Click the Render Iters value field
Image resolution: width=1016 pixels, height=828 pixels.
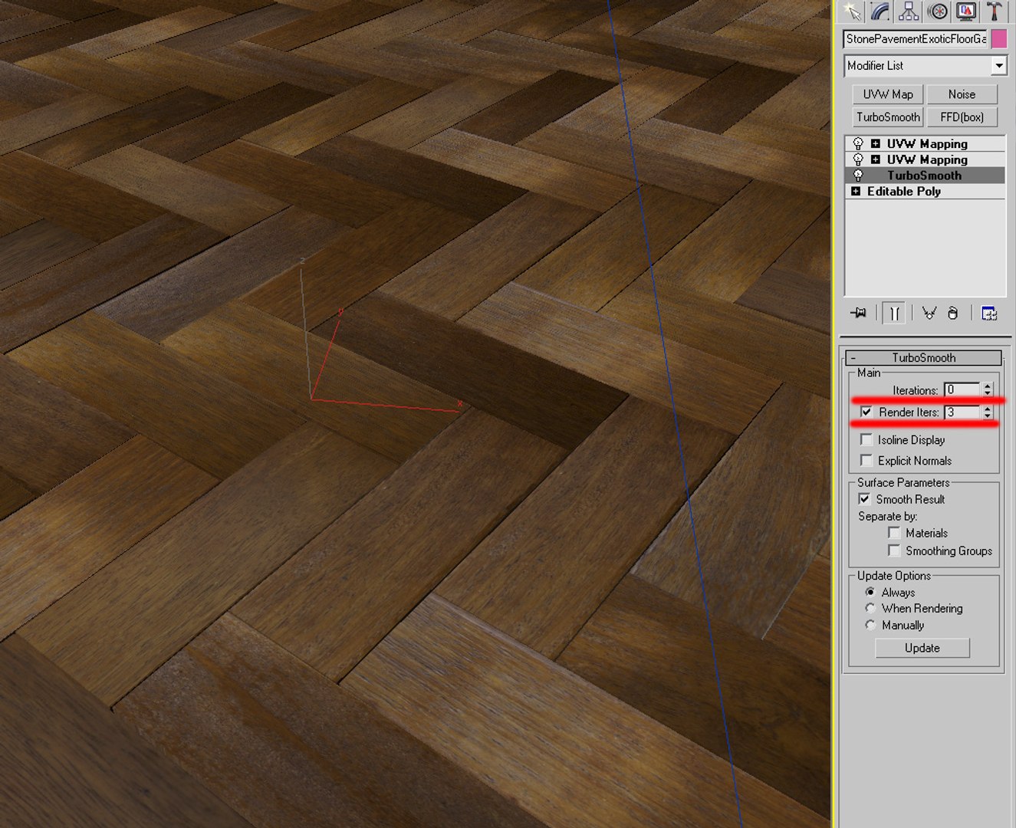[x=962, y=412]
